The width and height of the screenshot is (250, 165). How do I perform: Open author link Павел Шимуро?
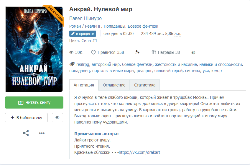tap(85, 18)
